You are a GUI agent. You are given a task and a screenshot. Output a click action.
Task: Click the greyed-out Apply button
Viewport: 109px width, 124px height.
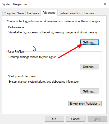(97, 119)
